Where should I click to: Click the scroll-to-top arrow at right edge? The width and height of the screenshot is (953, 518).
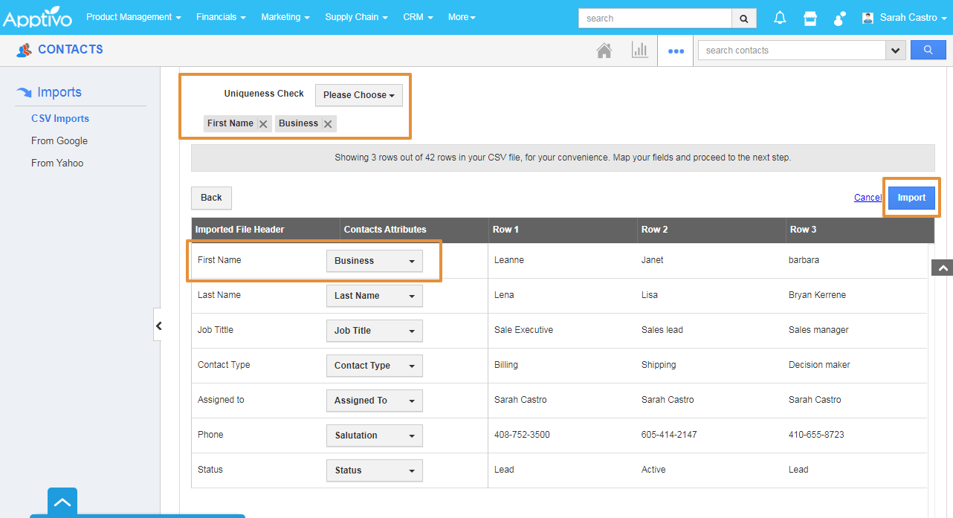click(x=943, y=268)
